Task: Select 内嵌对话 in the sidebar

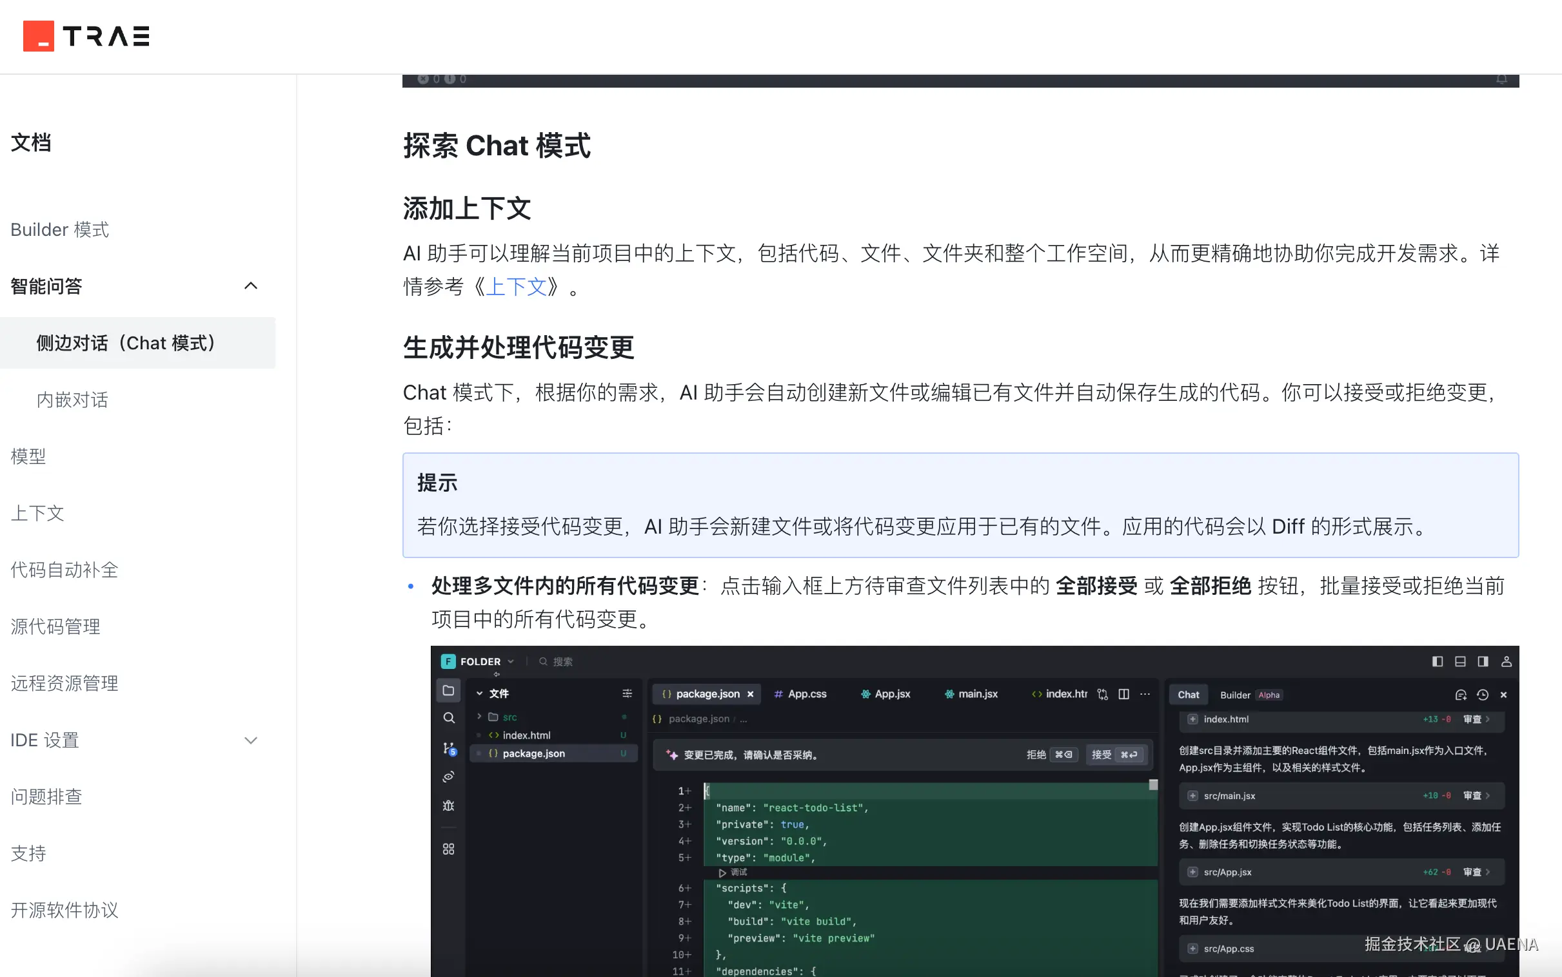Action: [72, 400]
